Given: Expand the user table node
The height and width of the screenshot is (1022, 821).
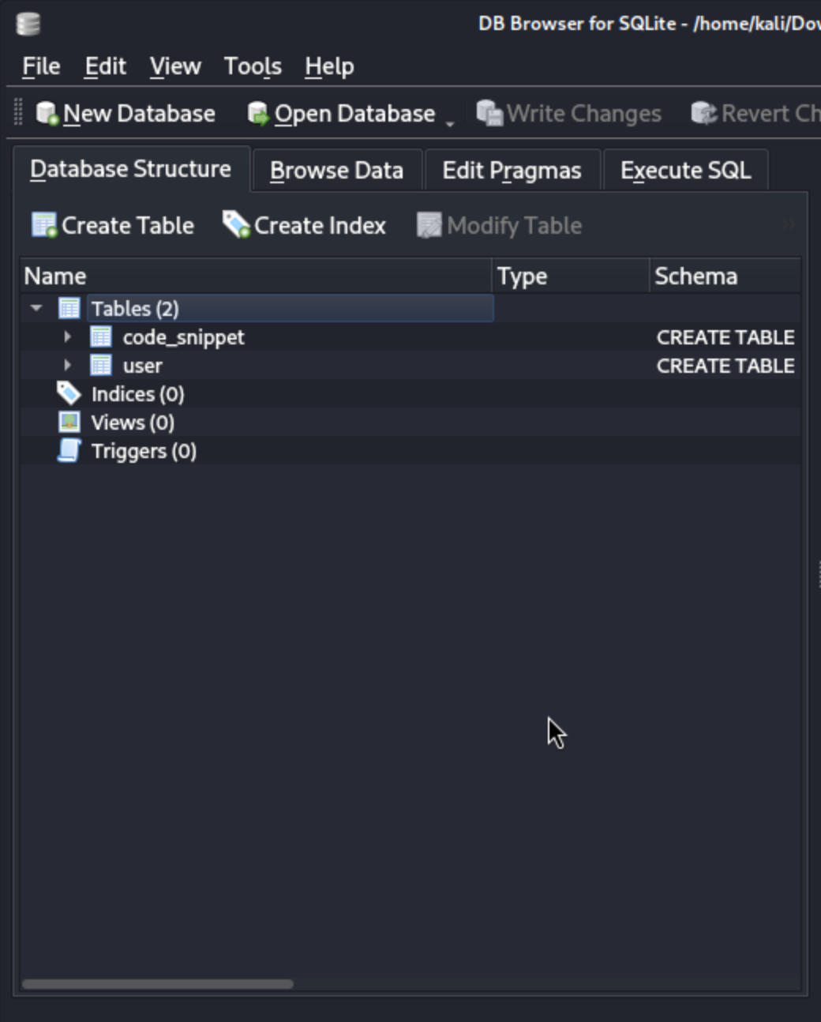Looking at the screenshot, I should (x=68, y=366).
